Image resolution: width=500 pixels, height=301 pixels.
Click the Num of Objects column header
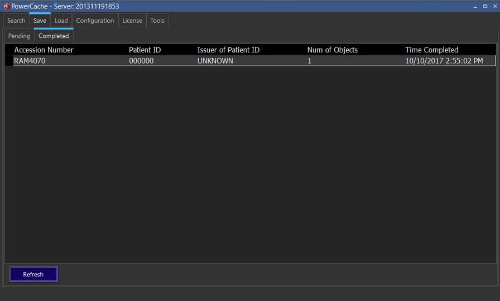click(332, 50)
